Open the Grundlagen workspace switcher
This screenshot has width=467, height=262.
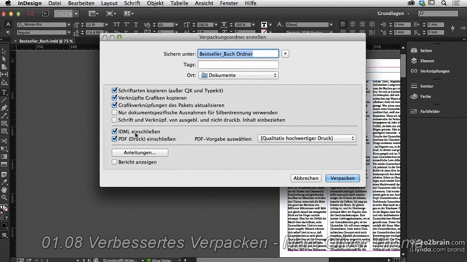coord(394,14)
